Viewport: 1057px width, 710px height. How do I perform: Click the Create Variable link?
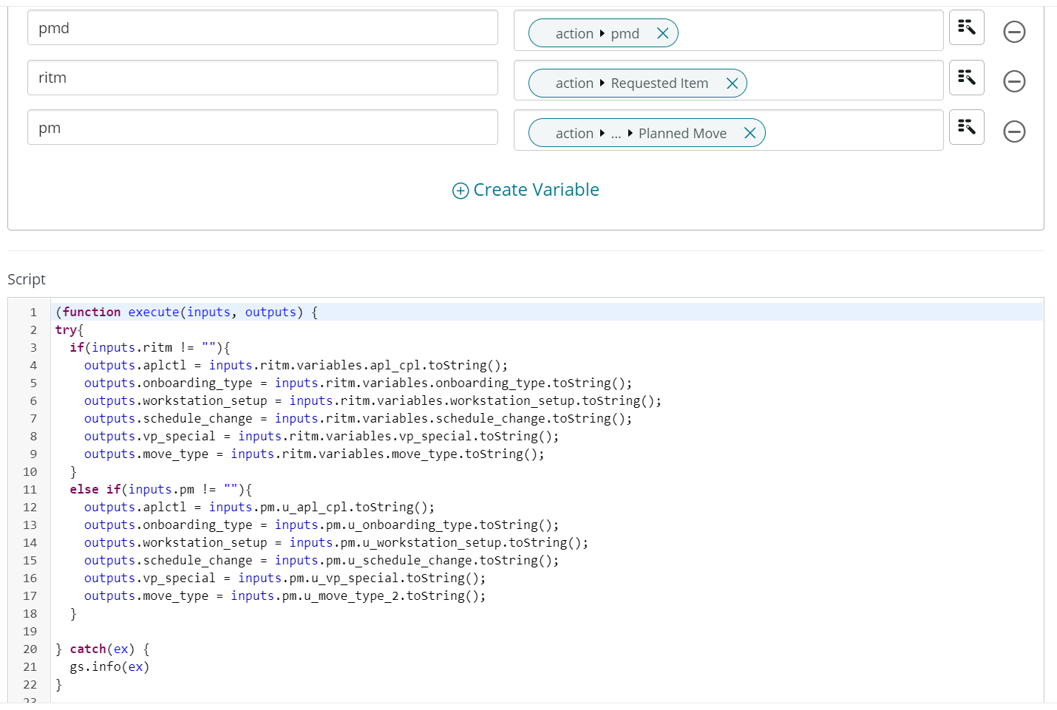pyautogui.click(x=536, y=190)
